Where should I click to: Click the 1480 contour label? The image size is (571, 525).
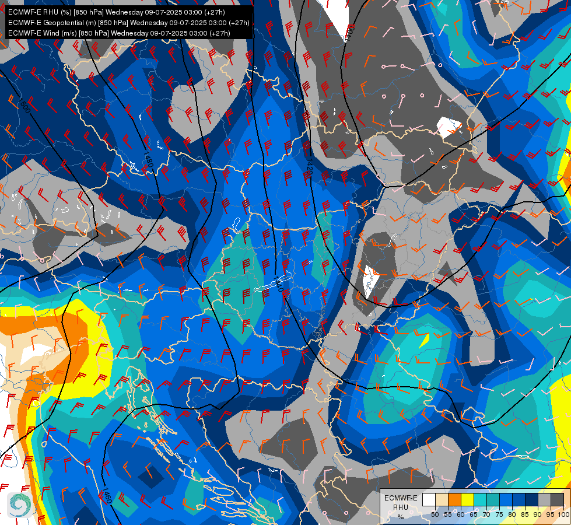[148, 160]
